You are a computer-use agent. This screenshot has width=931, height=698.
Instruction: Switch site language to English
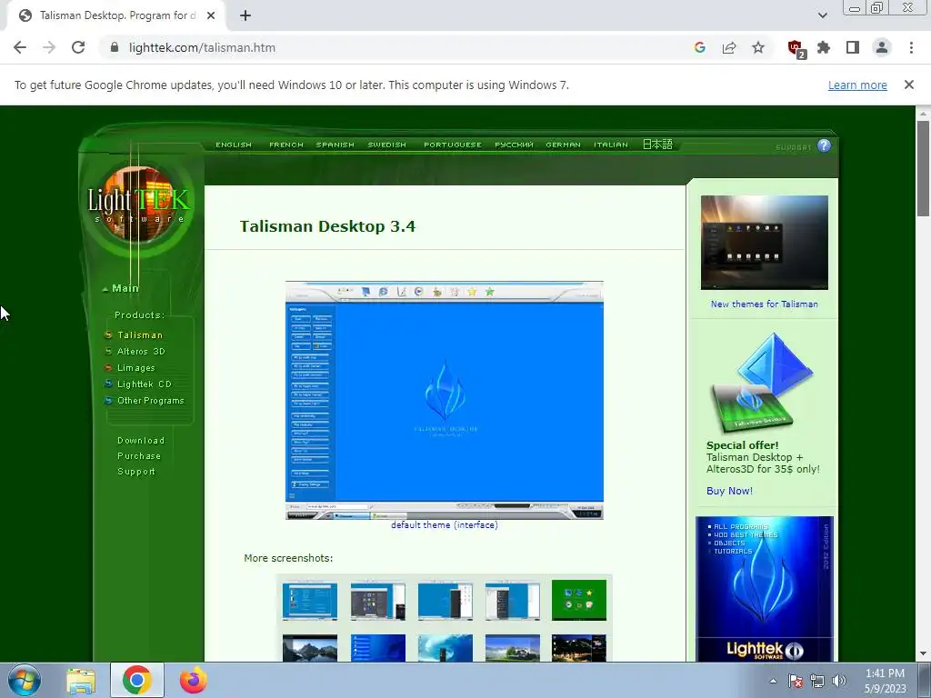pos(234,145)
